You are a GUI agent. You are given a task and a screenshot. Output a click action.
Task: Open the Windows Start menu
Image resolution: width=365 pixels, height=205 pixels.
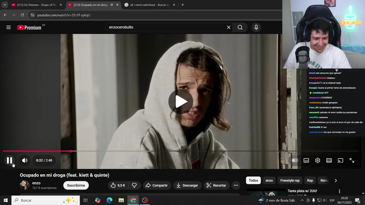[6, 200]
